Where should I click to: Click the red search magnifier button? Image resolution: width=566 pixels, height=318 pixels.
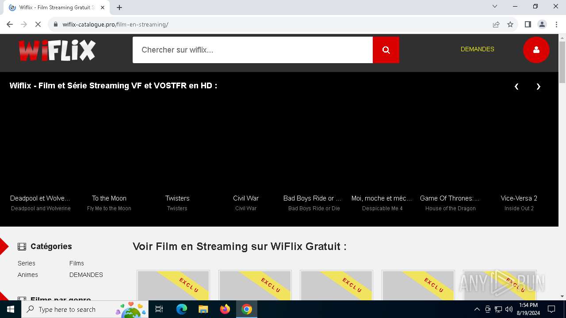click(386, 50)
